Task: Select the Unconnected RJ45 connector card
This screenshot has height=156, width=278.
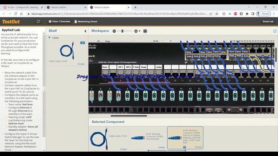Action: click(148, 138)
